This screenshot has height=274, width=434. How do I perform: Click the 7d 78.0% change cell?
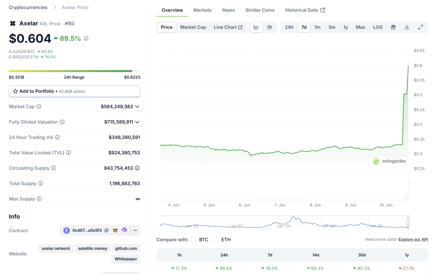[x=270, y=268]
